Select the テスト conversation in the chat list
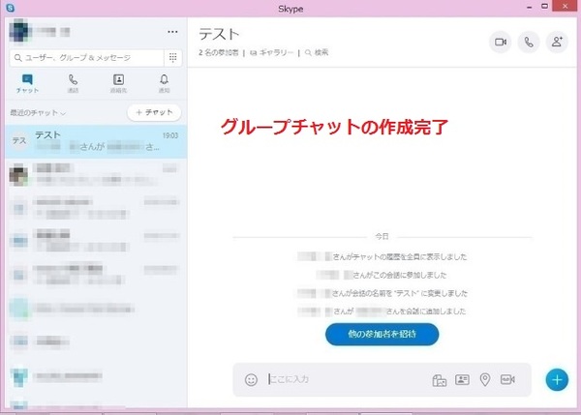581x415 pixels. 96,141
